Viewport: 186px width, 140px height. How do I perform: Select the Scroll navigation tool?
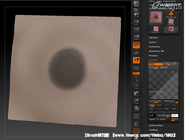136,15
